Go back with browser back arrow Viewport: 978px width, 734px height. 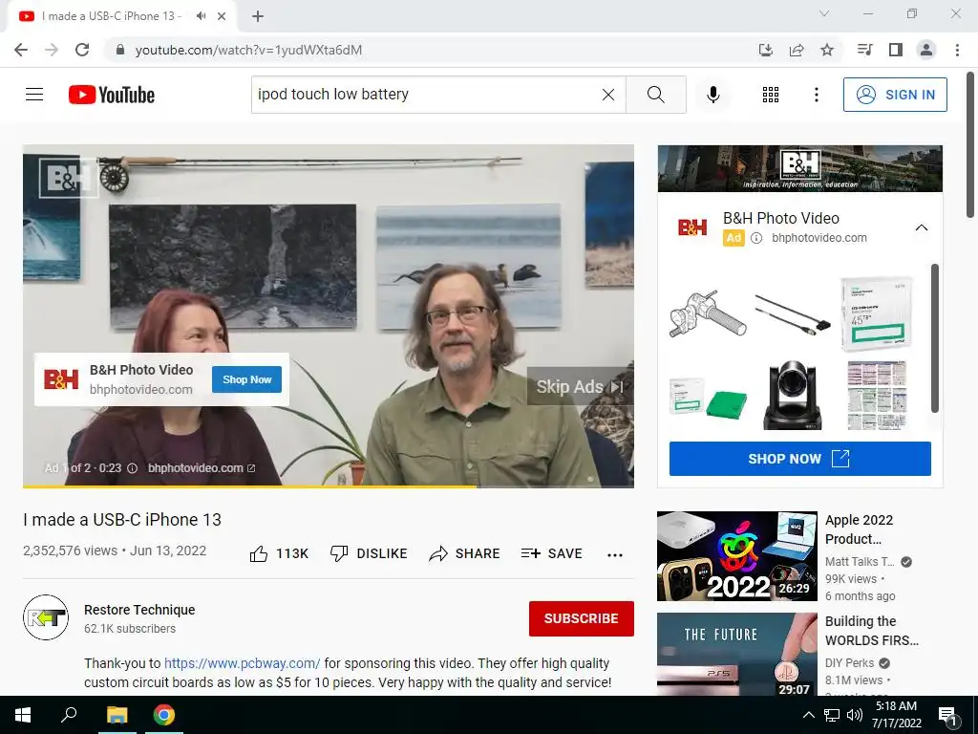point(21,50)
